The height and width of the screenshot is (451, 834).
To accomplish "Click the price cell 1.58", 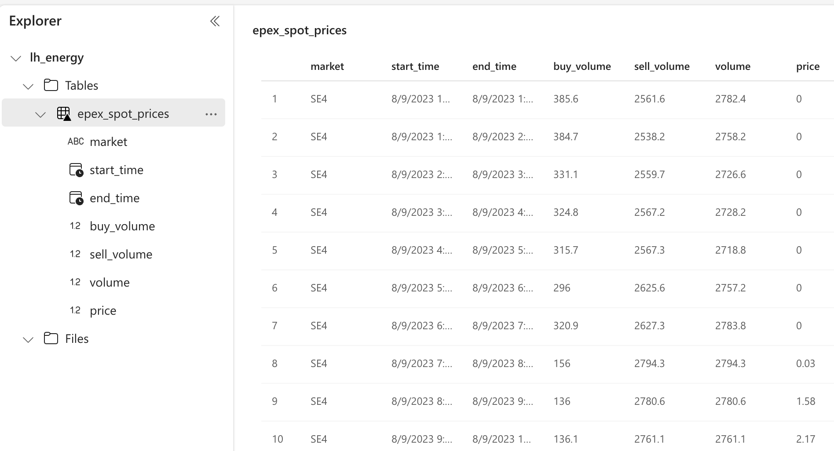I will (805, 401).
